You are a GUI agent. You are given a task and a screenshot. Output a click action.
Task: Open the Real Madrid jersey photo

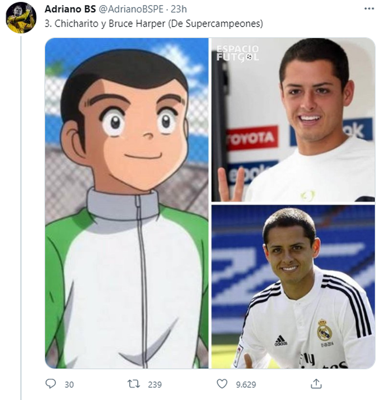(293, 286)
